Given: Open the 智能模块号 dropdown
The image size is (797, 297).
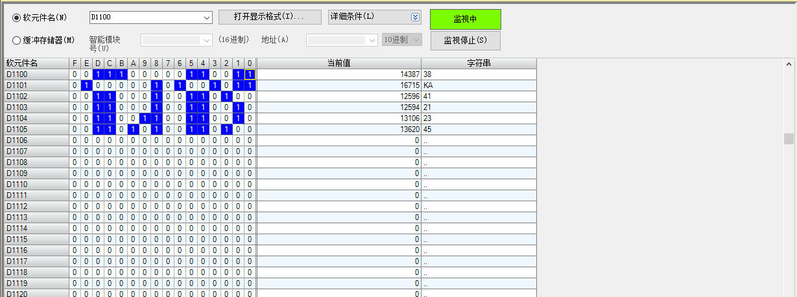Looking at the screenshot, I should [x=207, y=40].
